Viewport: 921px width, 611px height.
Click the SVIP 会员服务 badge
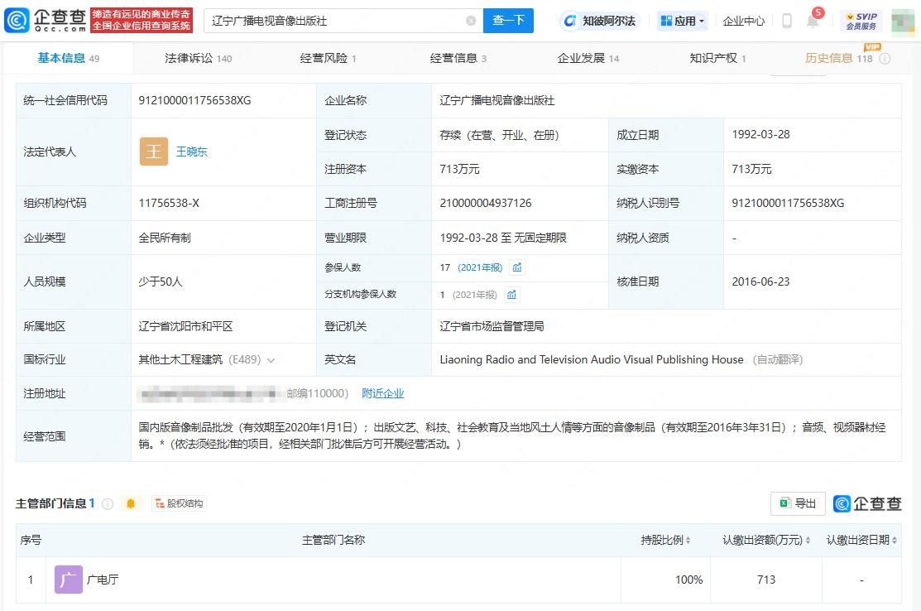coord(861,21)
